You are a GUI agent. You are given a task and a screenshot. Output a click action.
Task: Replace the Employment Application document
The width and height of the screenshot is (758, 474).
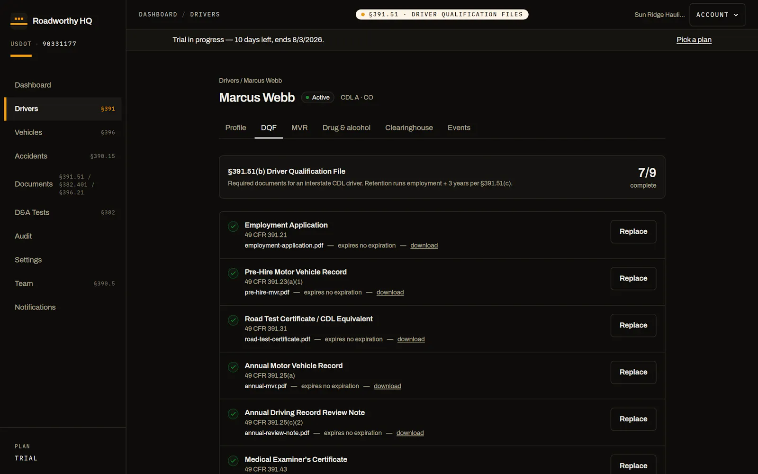pos(633,232)
